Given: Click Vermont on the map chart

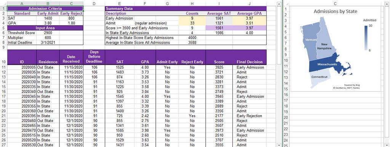Looking at the screenshot, I should coord(311,40).
